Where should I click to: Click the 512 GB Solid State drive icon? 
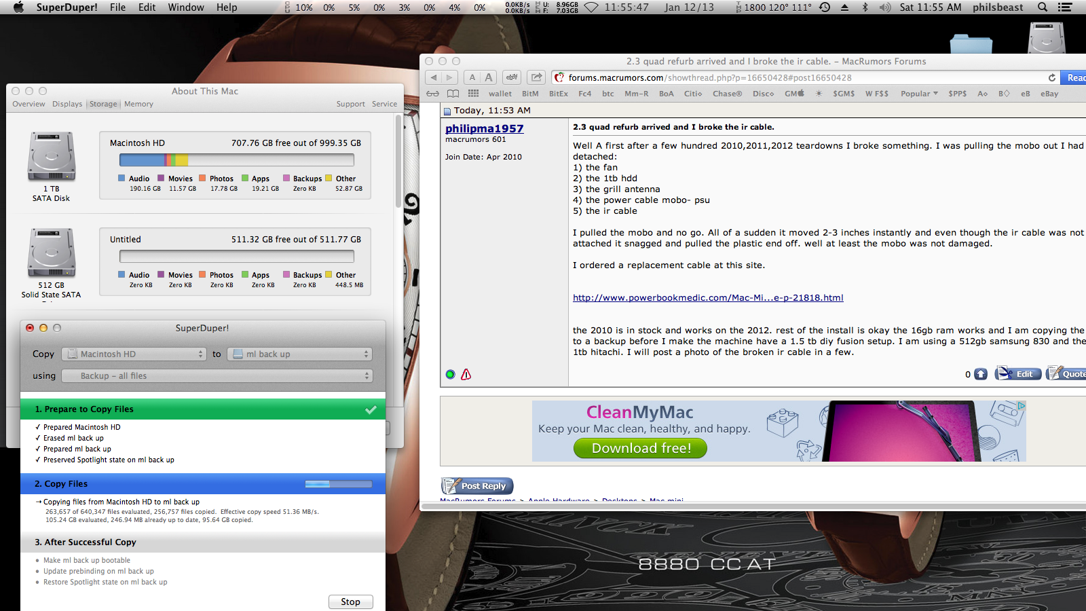click(52, 253)
